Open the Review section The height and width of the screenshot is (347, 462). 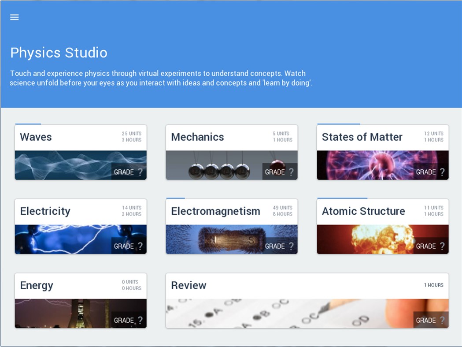click(307, 301)
